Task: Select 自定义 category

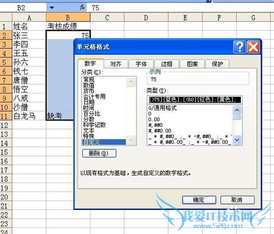Action: 104,142
